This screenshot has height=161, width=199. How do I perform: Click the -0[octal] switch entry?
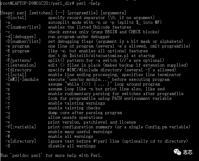[x=16, y=18]
